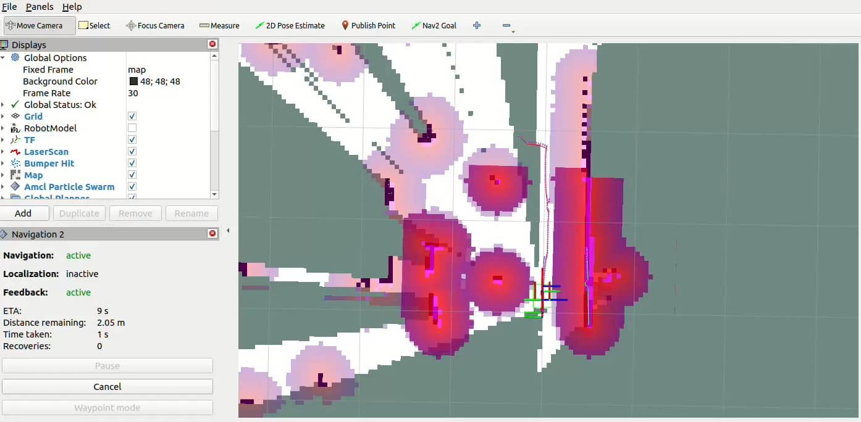Expand the Amcl Particle Swarm entry
Image resolution: width=861 pixels, height=422 pixels.
pyautogui.click(x=3, y=187)
